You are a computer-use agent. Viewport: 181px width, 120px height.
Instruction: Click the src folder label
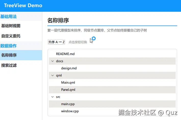58,97
